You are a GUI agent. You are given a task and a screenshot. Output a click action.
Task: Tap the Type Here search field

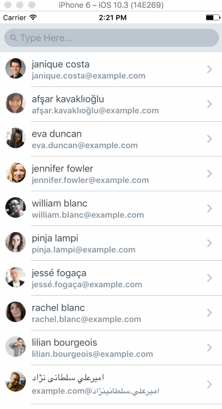pyautogui.click(x=111, y=38)
